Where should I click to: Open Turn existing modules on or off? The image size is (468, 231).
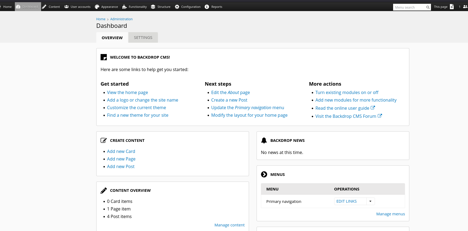347,92
